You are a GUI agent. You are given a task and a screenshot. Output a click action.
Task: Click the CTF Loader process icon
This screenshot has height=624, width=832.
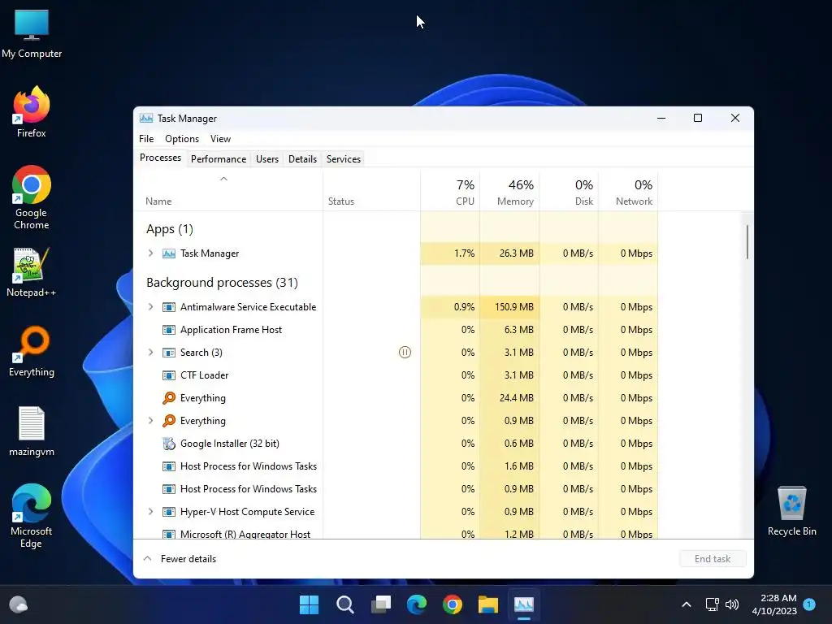pos(169,375)
